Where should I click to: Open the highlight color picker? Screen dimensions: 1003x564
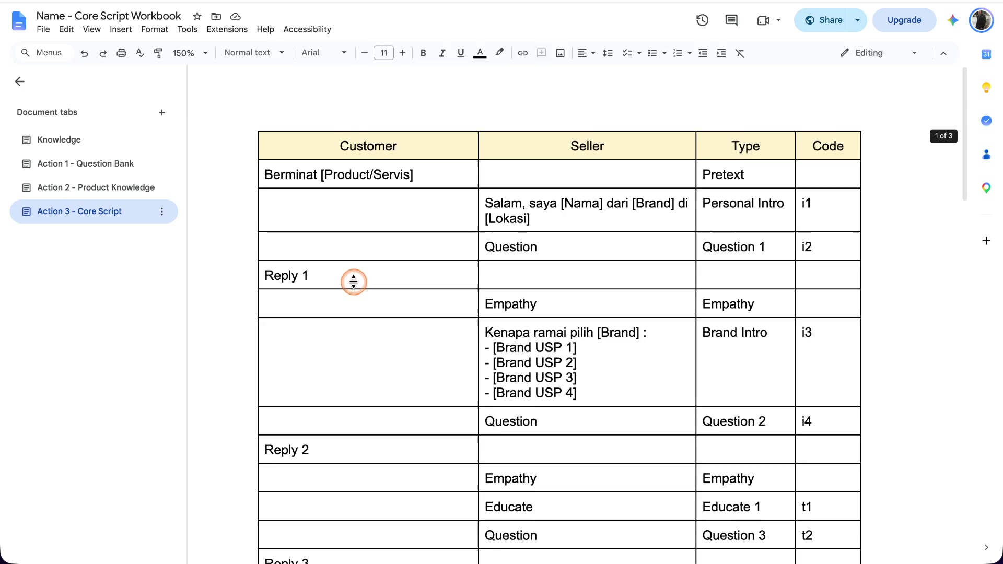pyautogui.click(x=500, y=53)
